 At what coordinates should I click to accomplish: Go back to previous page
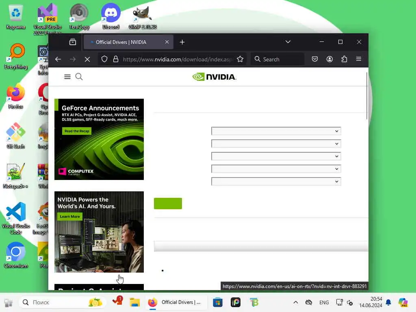point(58,59)
